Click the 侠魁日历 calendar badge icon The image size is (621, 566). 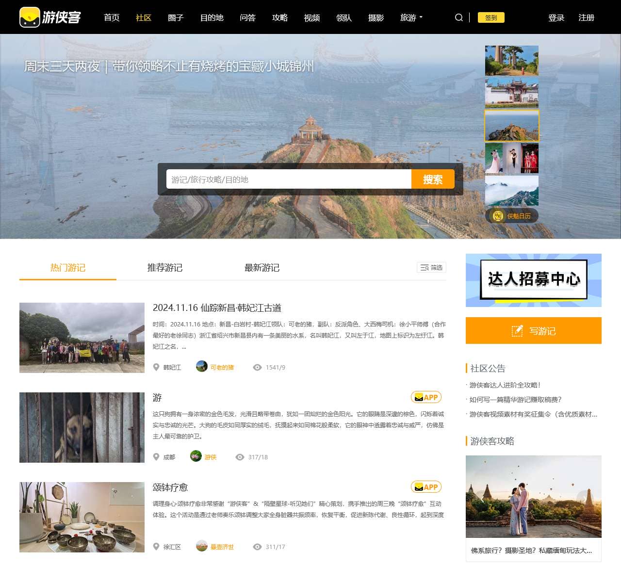498,216
